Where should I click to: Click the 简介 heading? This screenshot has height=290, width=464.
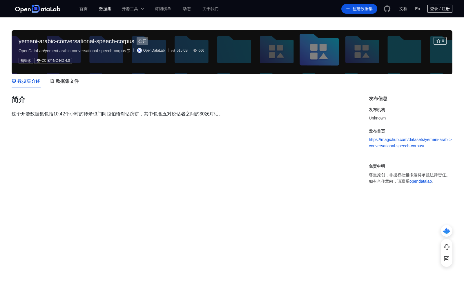click(19, 99)
